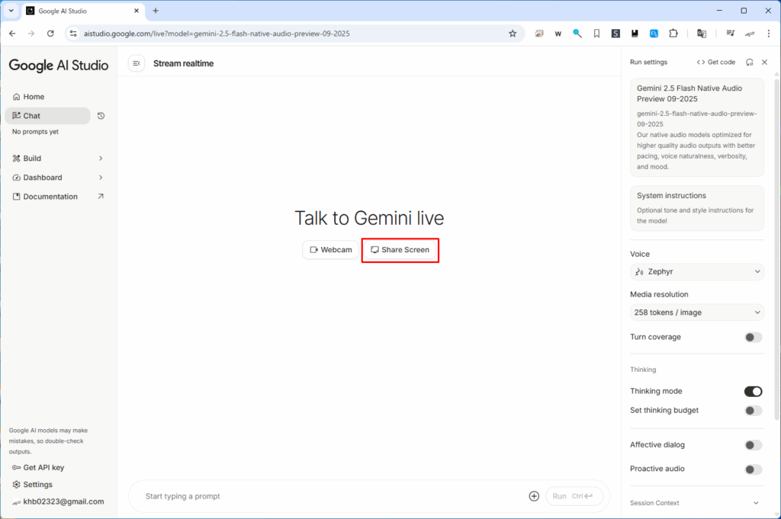This screenshot has width=781, height=519.
Task: Open chat history clock icon
Action: tap(101, 116)
